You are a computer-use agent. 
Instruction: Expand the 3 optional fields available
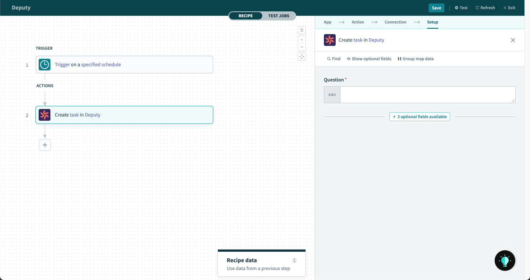coord(420,116)
